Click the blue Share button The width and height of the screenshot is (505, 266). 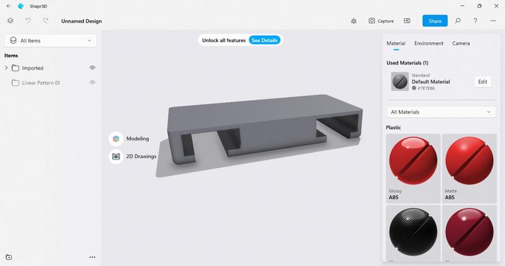pos(435,21)
